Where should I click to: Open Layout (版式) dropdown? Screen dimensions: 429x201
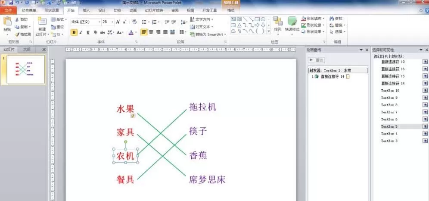[x=59, y=19]
